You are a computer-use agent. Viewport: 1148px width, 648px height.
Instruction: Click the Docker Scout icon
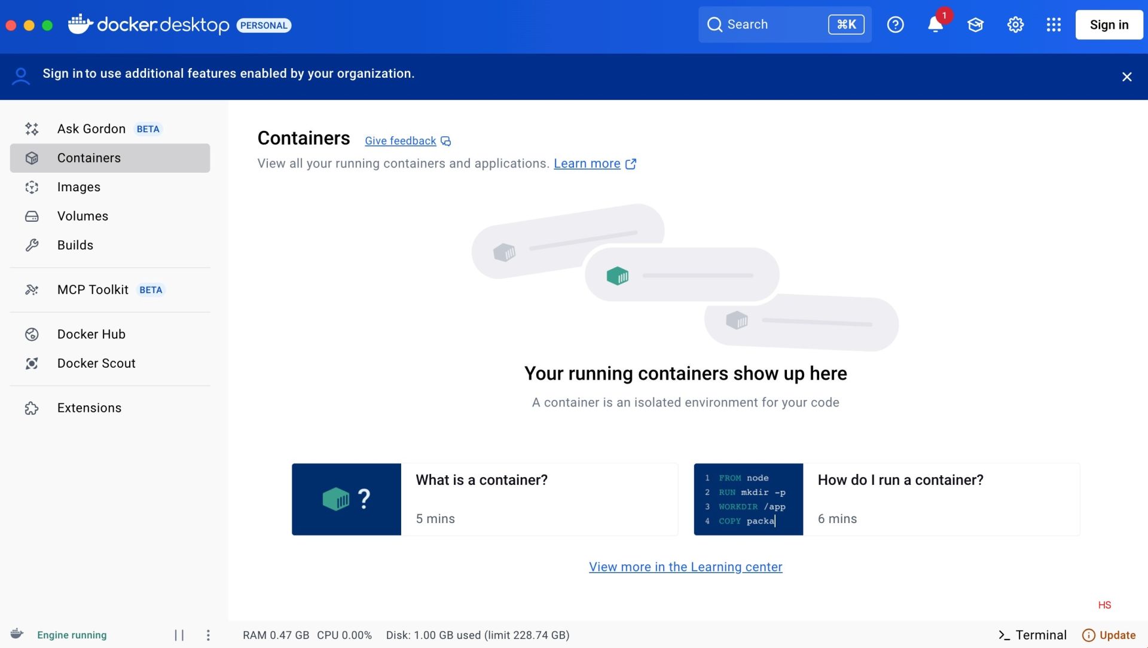32,363
